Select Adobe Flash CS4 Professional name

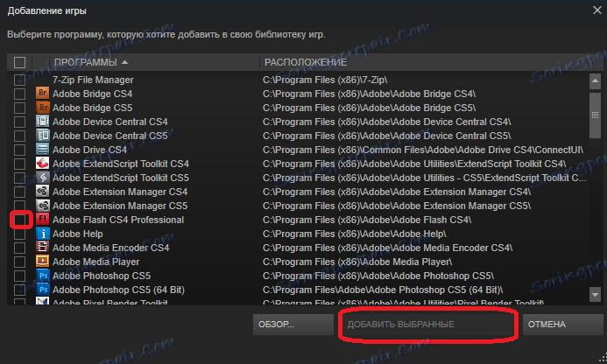click(x=118, y=220)
